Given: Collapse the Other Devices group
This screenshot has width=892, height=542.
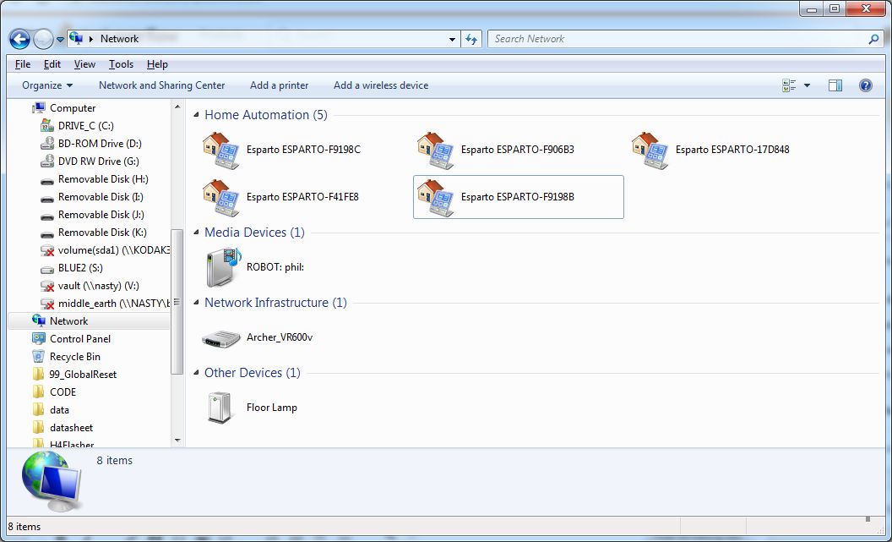Looking at the screenshot, I should coord(196,373).
